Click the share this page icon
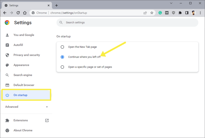 pyautogui.click(x=145, y=13)
